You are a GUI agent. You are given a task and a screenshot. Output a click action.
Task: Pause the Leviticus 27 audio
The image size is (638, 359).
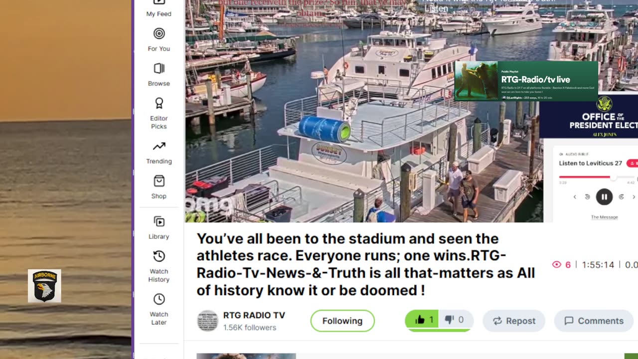click(x=604, y=197)
